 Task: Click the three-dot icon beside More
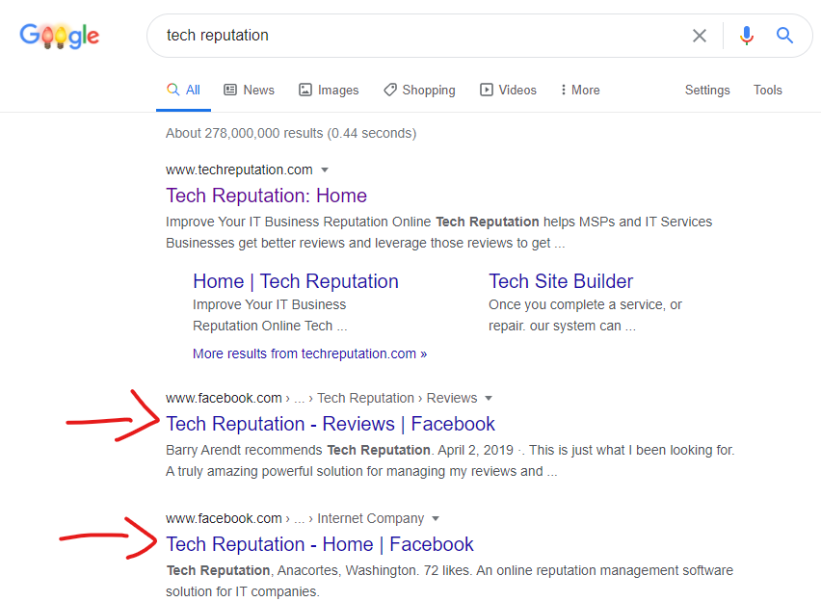[x=564, y=90]
